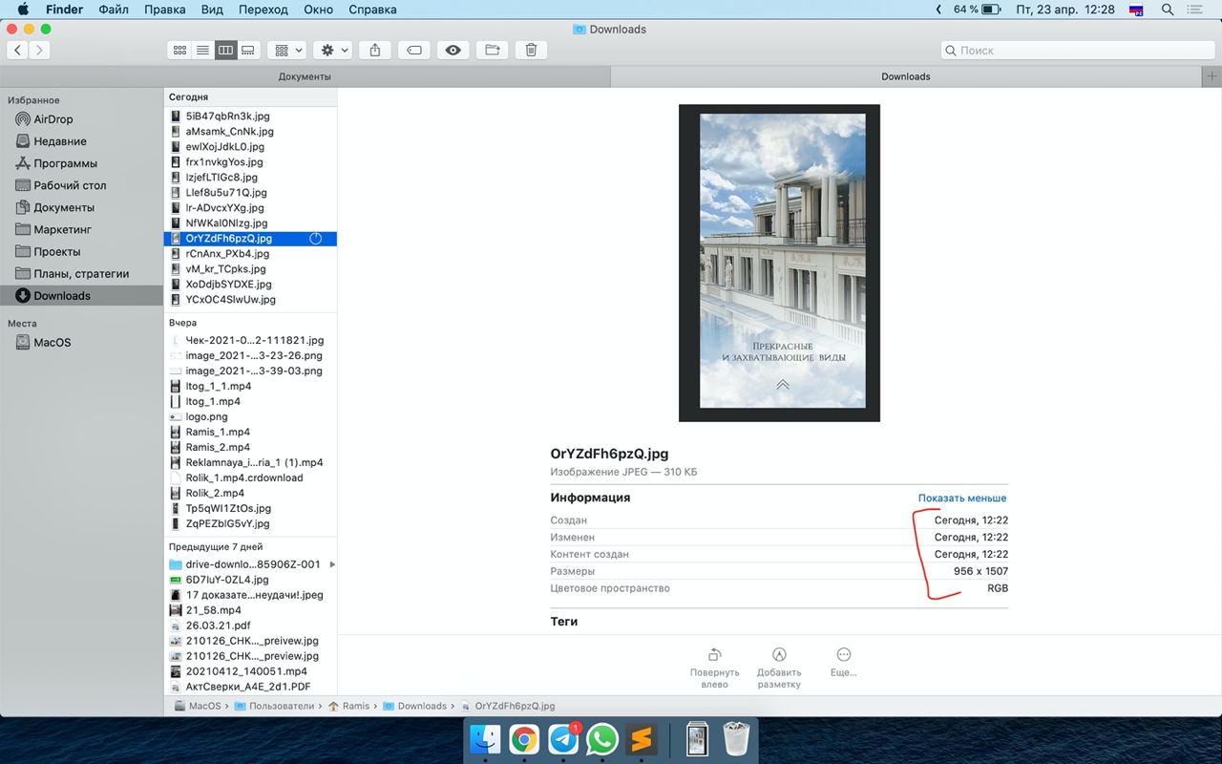
Task: Click the Edit Tags toolbar icon
Action: click(414, 50)
